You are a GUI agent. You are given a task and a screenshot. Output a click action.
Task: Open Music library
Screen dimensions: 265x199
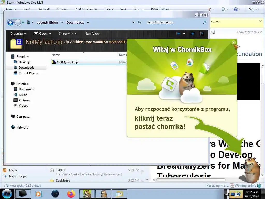tap(23, 95)
